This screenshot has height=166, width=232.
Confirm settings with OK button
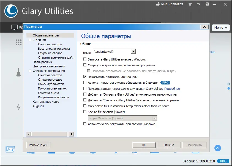pos(144,145)
